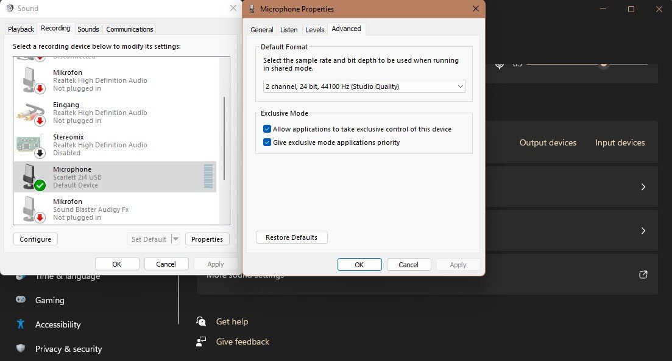Click the Privacy & security shield icon
Image resolution: width=672 pixels, height=361 pixels.
pyautogui.click(x=21, y=349)
